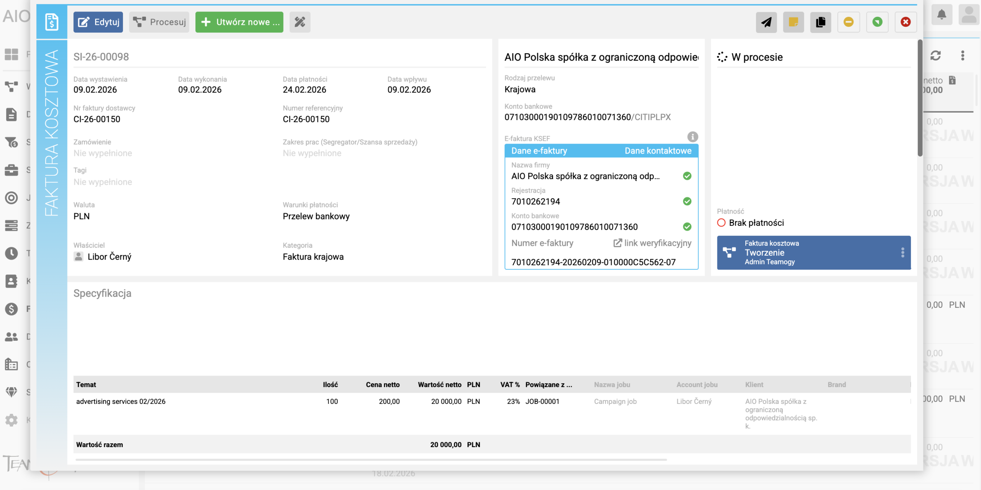Click the yellow sticky note icon
This screenshot has width=981, height=490.
pyautogui.click(x=793, y=22)
